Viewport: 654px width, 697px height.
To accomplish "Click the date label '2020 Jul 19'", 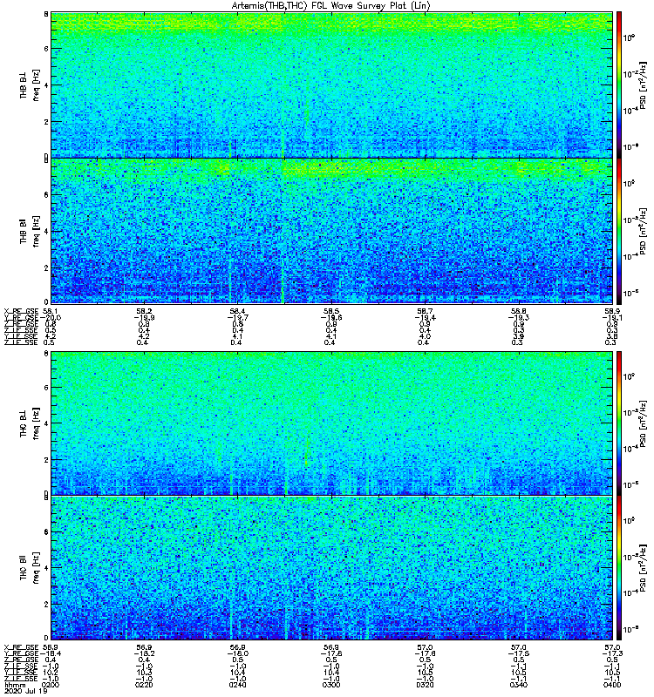I will [25, 691].
